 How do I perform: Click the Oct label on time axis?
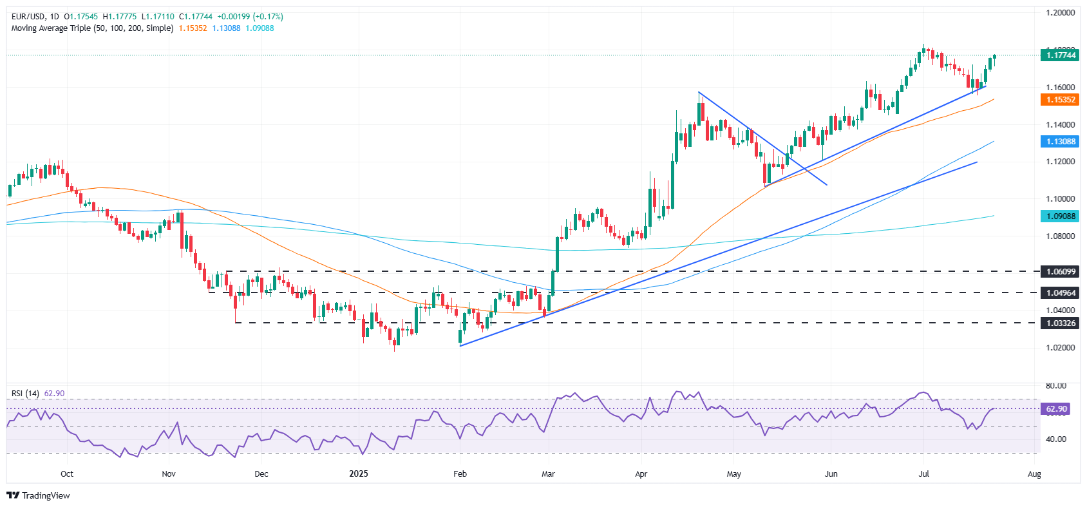coord(66,474)
